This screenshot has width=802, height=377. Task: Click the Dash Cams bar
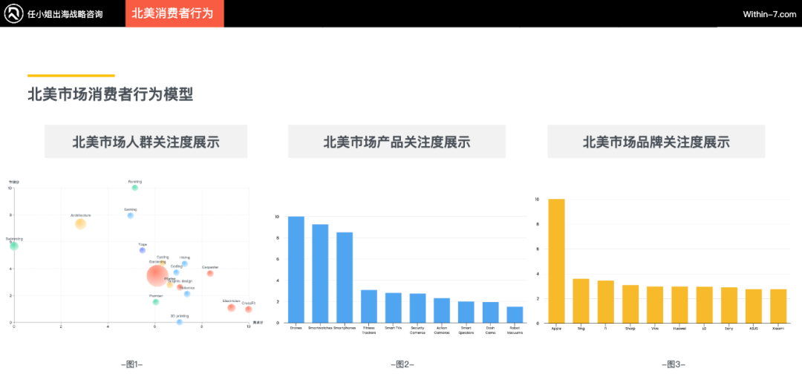(491, 312)
